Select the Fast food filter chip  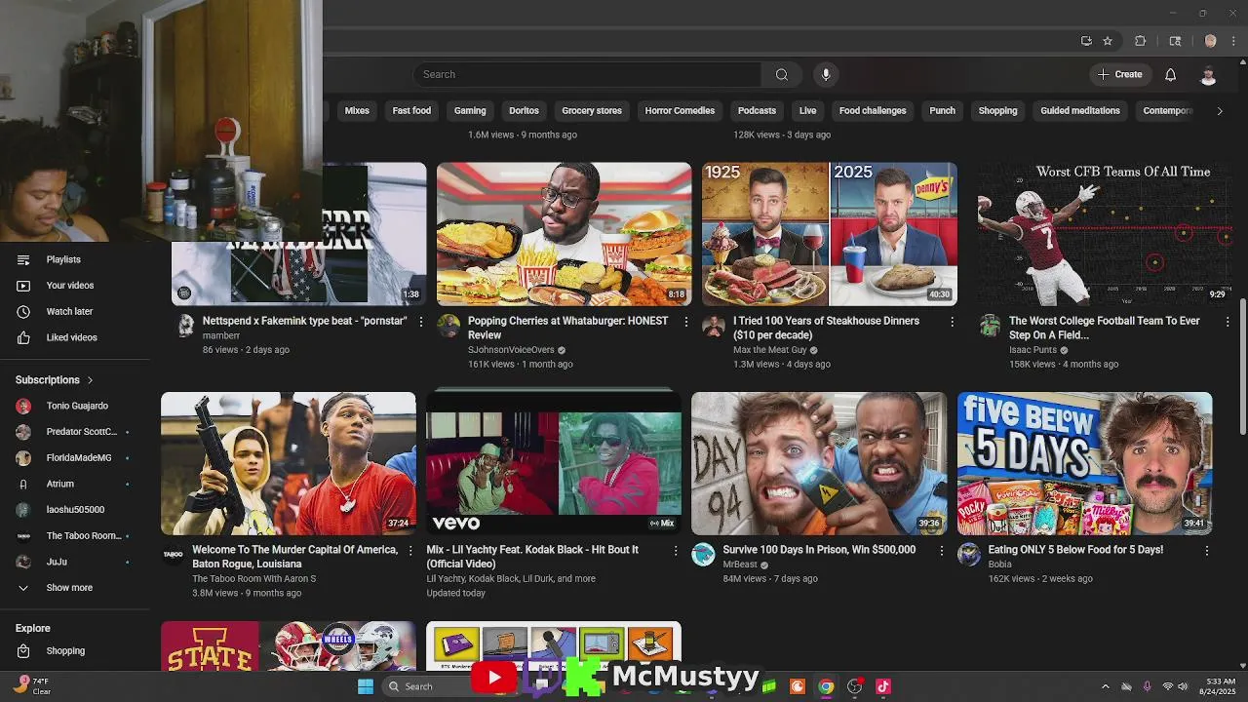click(x=411, y=111)
